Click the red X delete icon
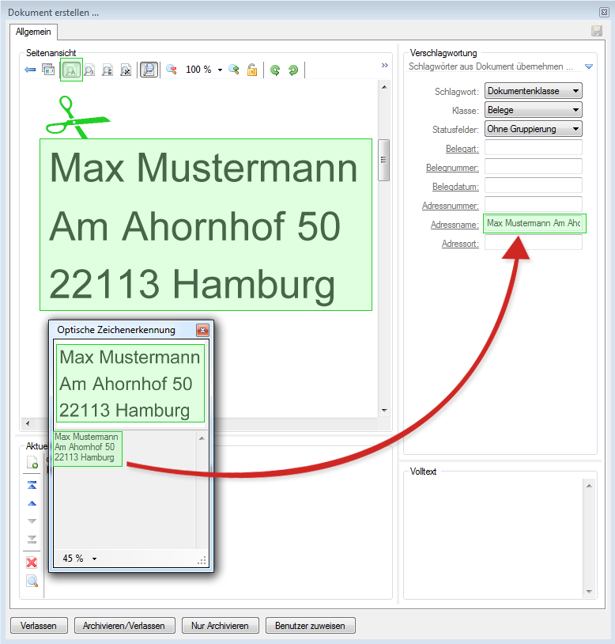The width and height of the screenshot is (615, 644). coord(32,563)
